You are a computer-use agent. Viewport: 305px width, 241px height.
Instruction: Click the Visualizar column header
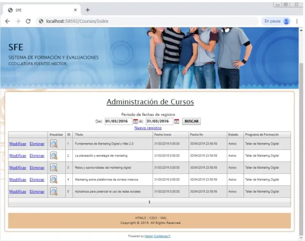coord(56,135)
